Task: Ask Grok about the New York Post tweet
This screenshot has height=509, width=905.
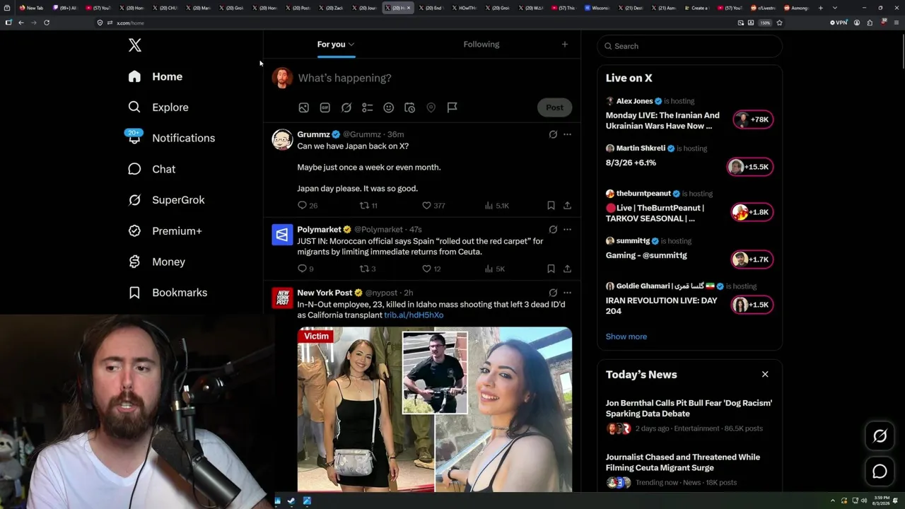Action: [x=553, y=293]
